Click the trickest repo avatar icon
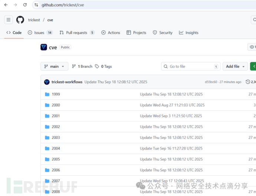This screenshot has height=196, width=256. tap(44, 47)
